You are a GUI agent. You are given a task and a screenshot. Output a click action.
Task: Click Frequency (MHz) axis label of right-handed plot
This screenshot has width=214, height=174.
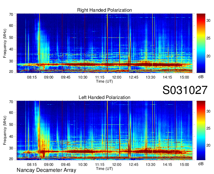coord(5,43)
